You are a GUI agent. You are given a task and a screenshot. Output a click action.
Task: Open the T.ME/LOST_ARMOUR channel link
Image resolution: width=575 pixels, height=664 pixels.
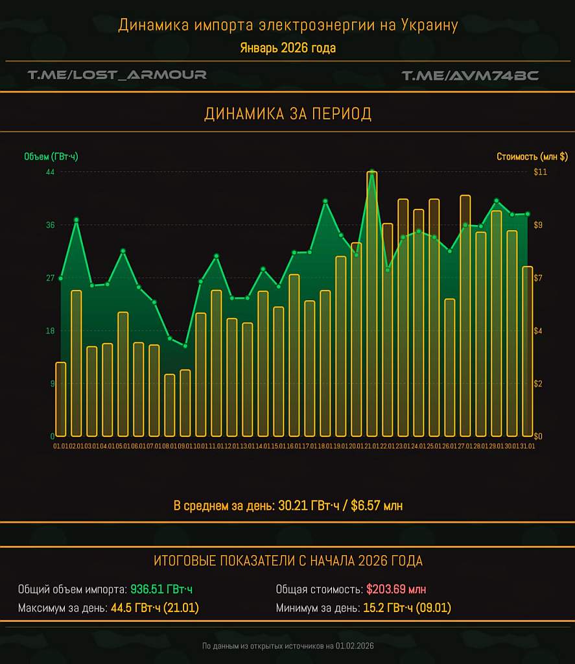click(117, 75)
